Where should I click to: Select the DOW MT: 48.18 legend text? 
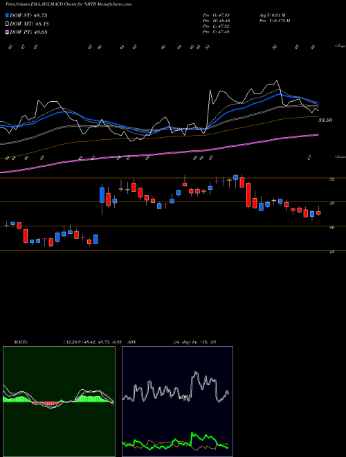(x=29, y=24)
